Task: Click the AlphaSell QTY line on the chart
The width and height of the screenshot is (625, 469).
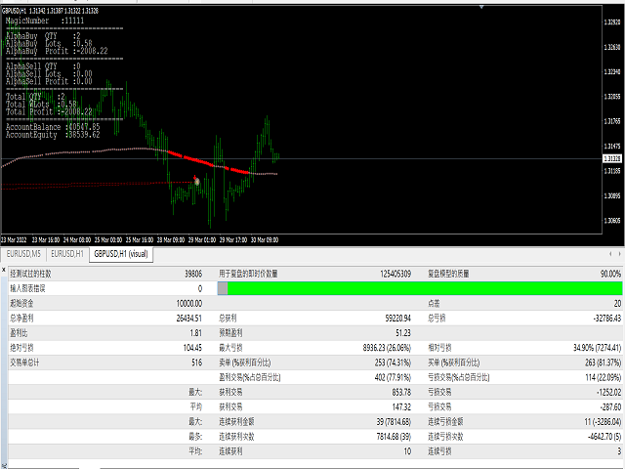Action: 43,66
